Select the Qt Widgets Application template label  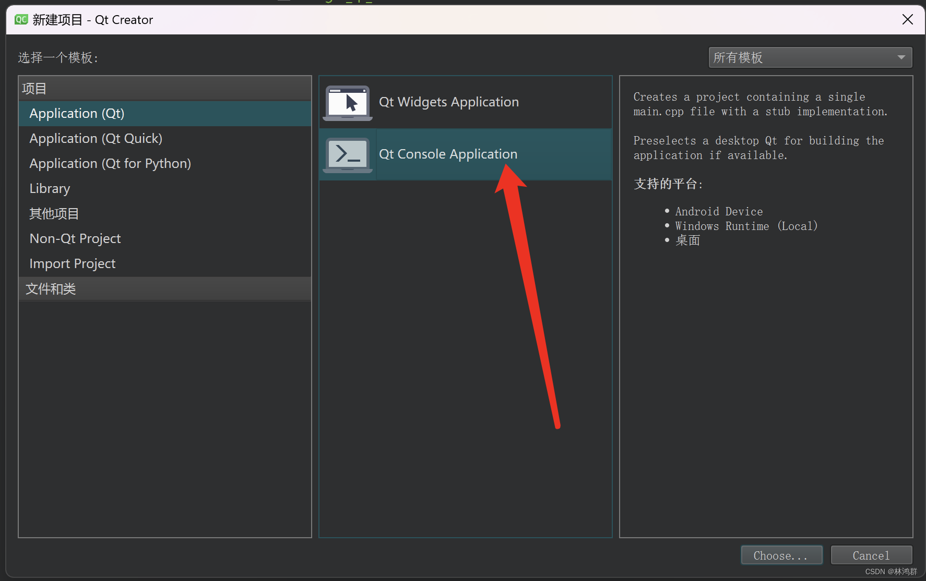(x=449, y=102)
